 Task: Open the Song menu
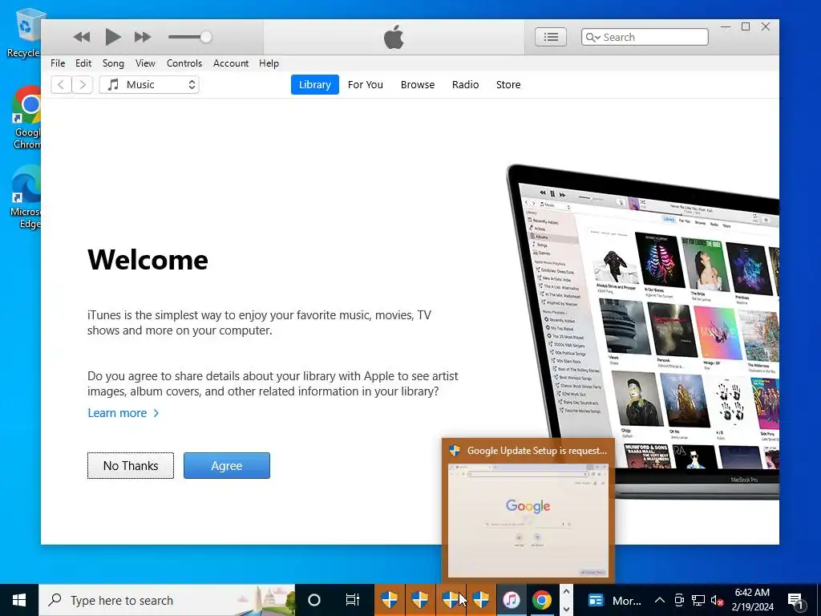(x=113, y=63)
